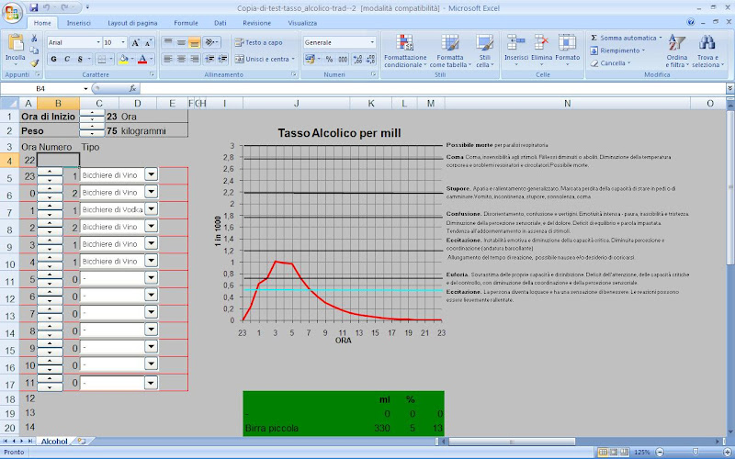Open Trova e seleziona binoculars
Screen dimensions: 735x459
707,51
